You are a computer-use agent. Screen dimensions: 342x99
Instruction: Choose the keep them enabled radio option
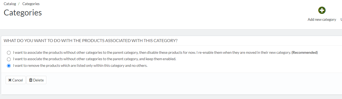point(9,59)
